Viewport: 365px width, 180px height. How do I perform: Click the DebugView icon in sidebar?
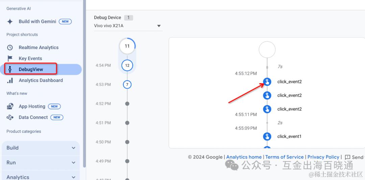click(10, 69)
